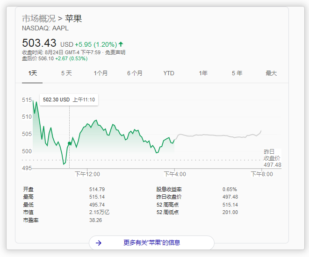Click the 52 周低点 value 201.00
This screenshot has width=309, height=257.
click(230, 212)
